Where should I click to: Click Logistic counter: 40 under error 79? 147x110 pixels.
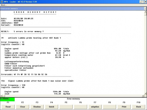tap(13, 44)
